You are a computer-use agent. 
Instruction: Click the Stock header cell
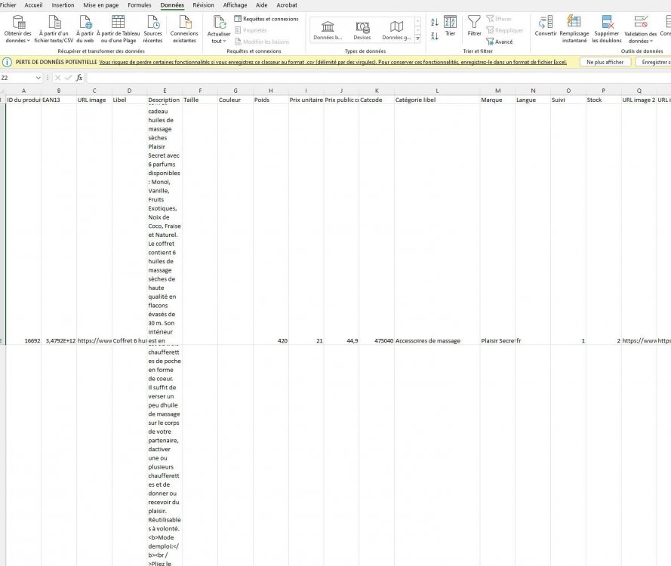(603, 100)
